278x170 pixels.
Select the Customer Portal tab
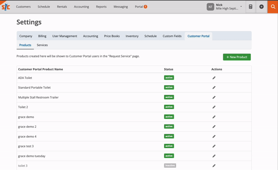coord(198,36)
